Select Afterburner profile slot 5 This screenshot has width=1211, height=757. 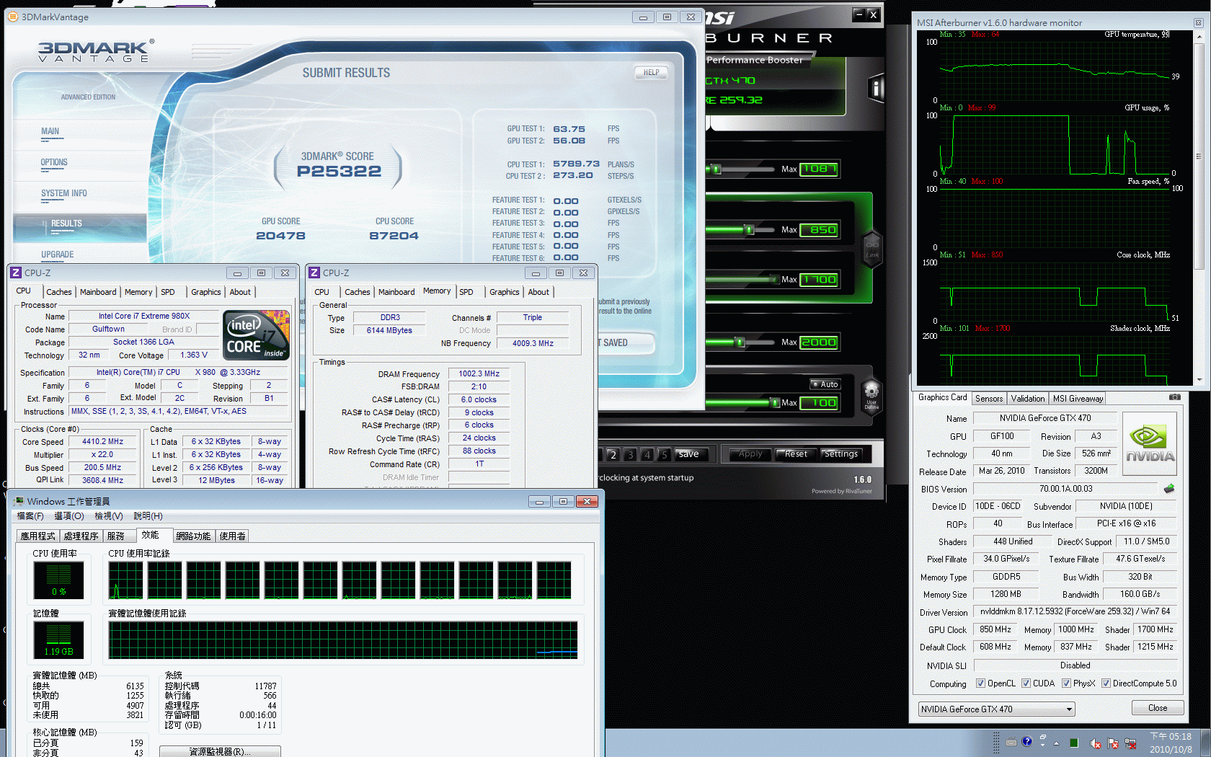click(665, 454)
